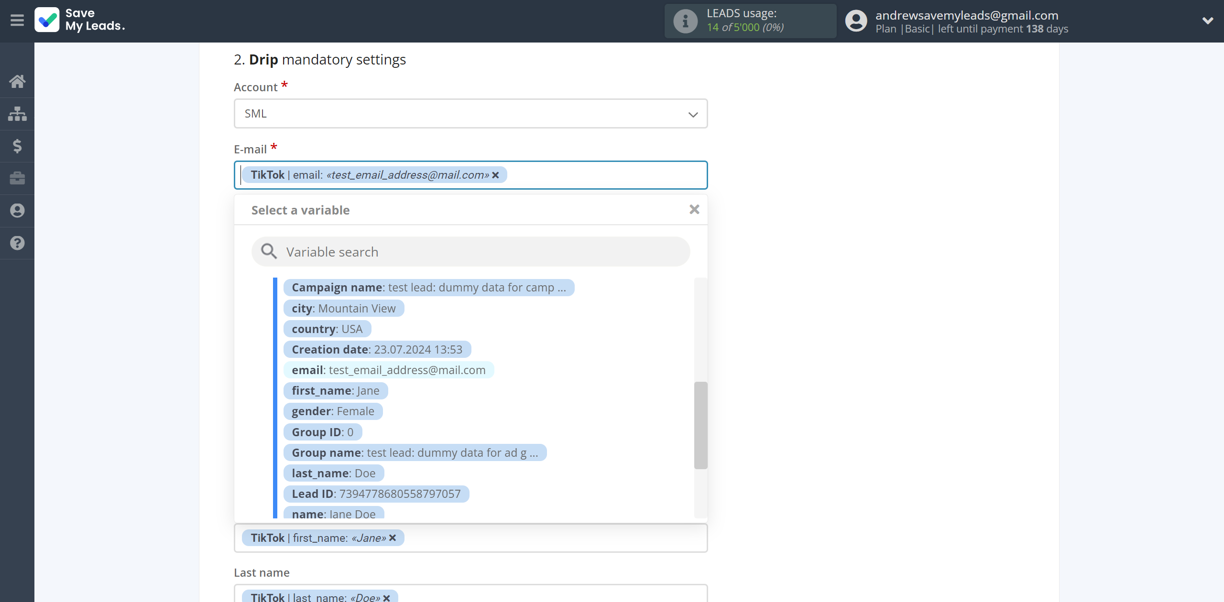Click the E-mail input field
The height and width of the screenshot is (602, 1224).
pyautogui.click(x=470, y=175)
